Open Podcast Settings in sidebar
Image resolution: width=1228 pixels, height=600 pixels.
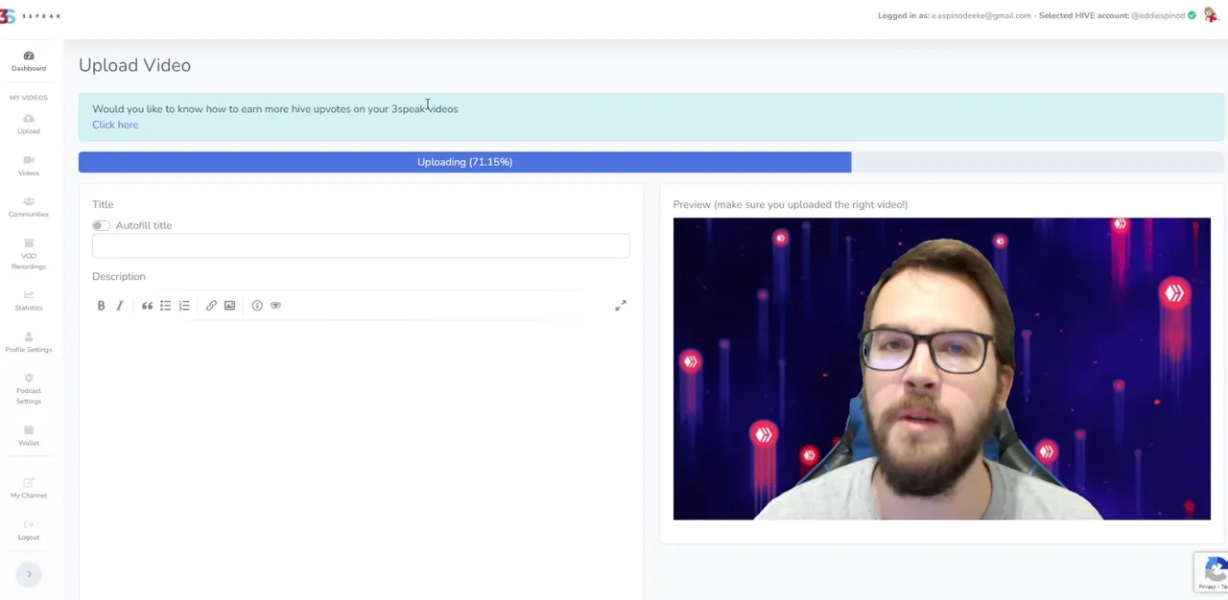coord(29,389)
